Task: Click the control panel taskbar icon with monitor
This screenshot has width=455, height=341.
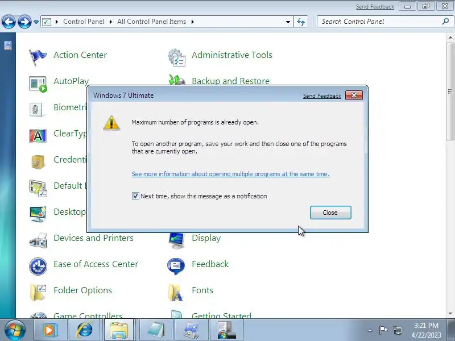Action: point(192,330)
